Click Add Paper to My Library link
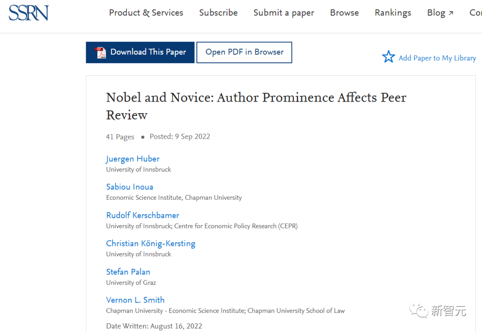Image resolution: width=482 pixels, height=332 pixels. click(437, 58)
